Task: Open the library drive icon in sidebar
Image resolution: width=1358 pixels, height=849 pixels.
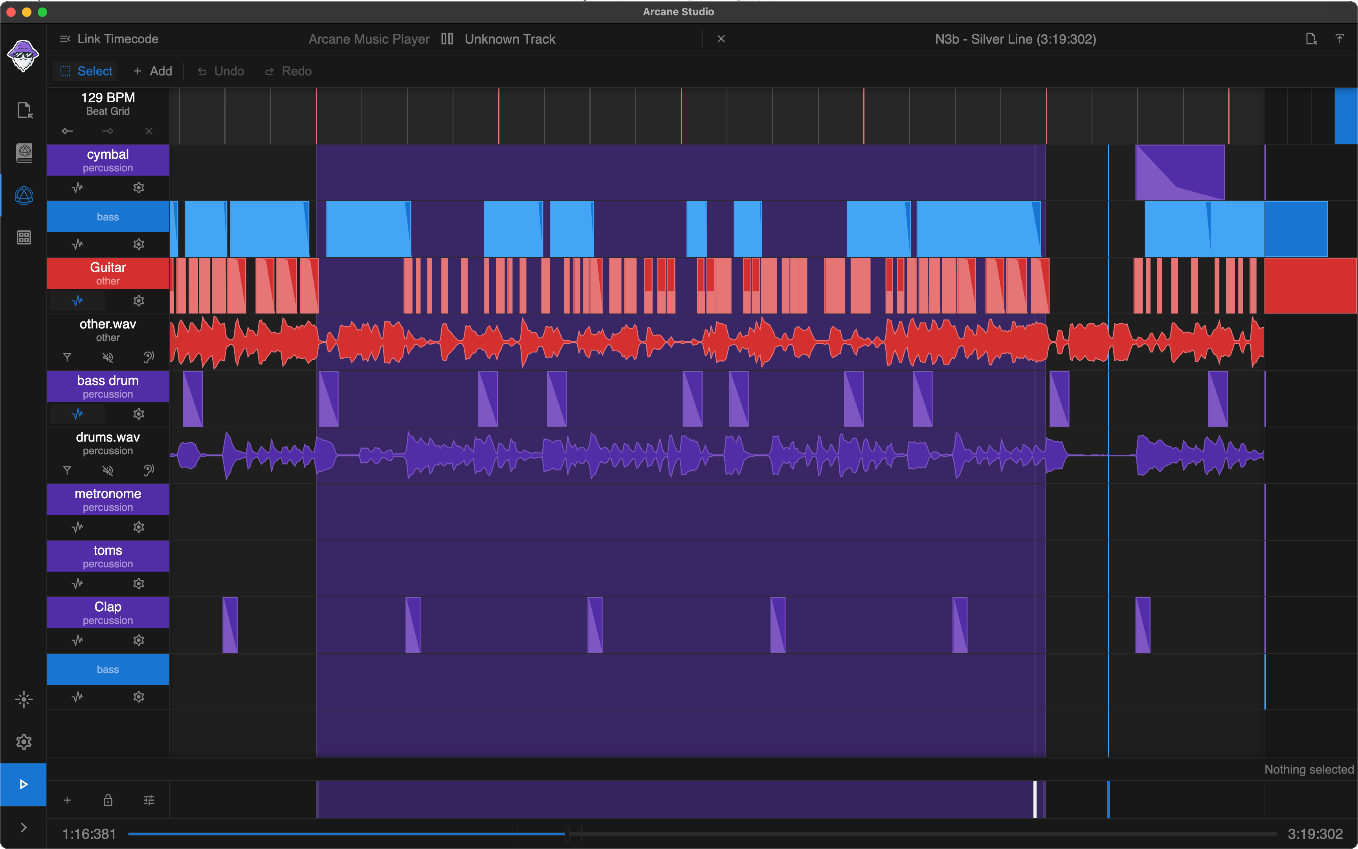Action: click(x=24, y=153)
